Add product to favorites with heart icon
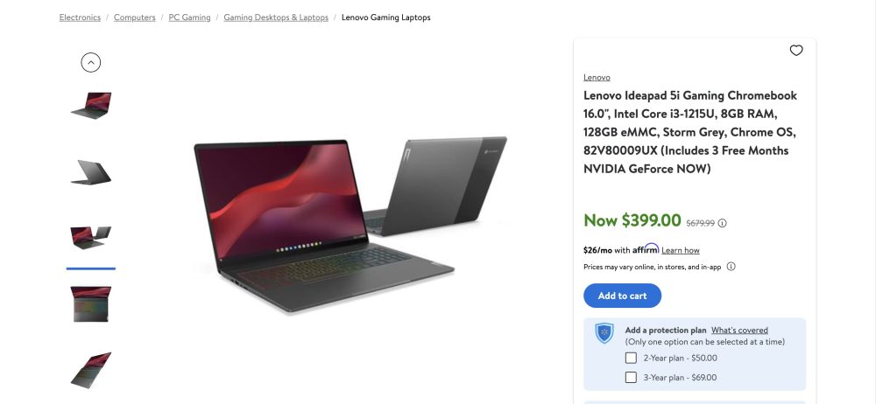 click(796, 50)
